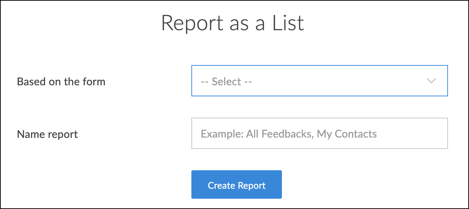Show form options via the down arrow
Image resolution: width=469 pixels, height=209 pixels.
[x=431, y=81]
